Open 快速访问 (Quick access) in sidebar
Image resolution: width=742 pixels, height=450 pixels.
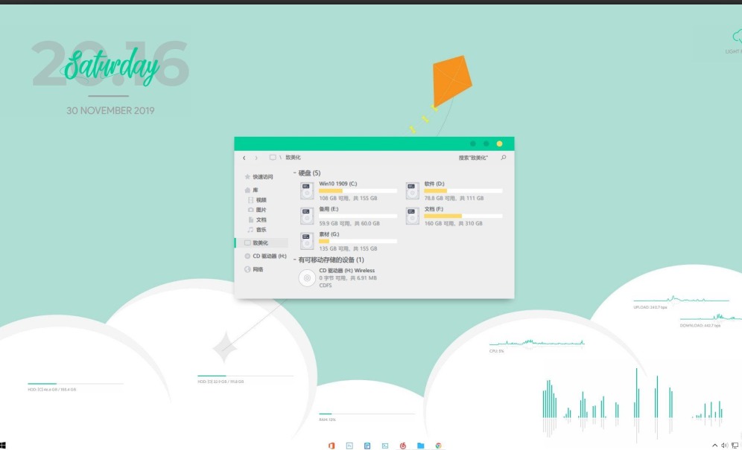(x=259, y=177)
